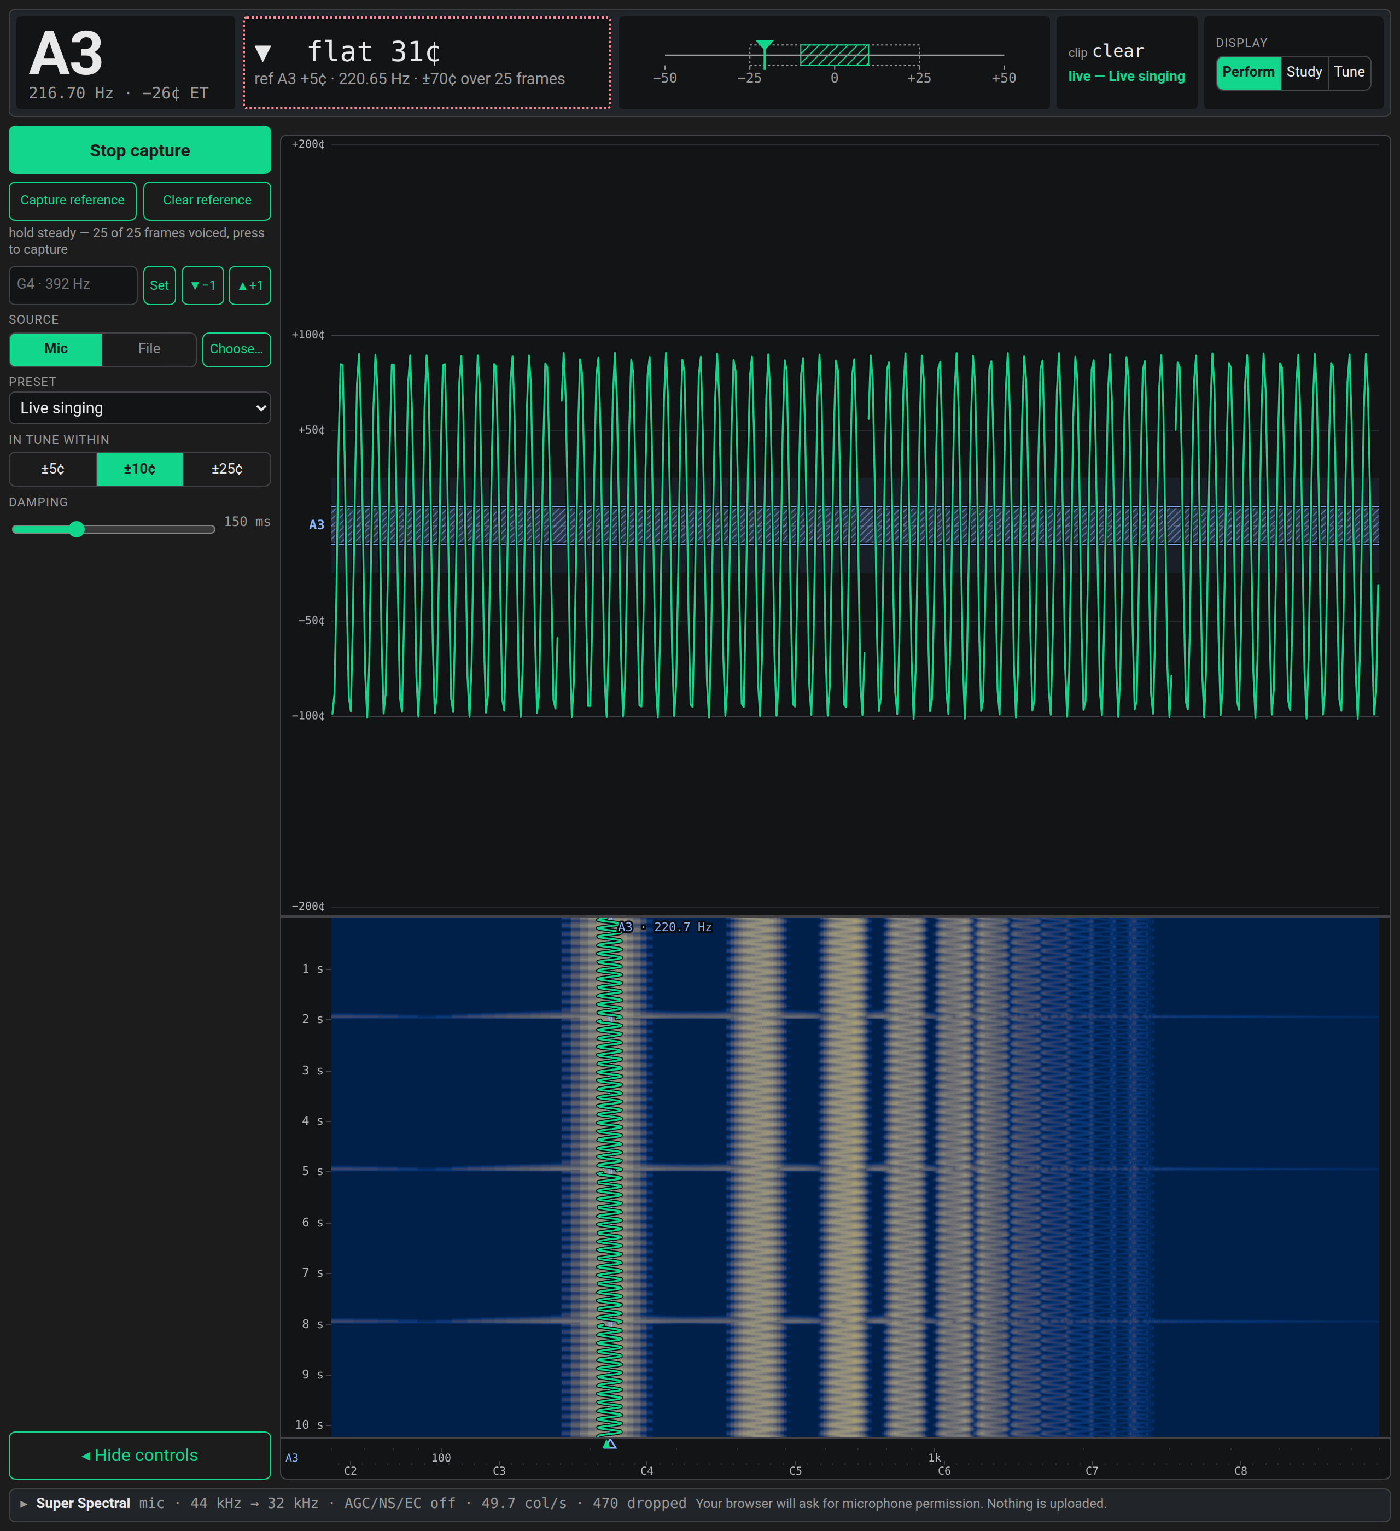Image resolution: width=1400 pixels, height=1531 pixels.
Task: Click the +100¢ axis label
Action: coord(308,335)
